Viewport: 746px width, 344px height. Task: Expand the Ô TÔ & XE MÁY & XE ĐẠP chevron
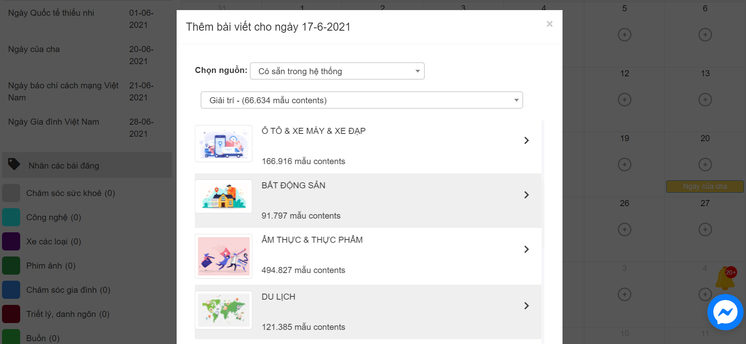[526, 140]
